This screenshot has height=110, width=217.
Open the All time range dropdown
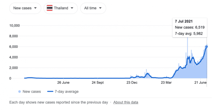[93, 8]
